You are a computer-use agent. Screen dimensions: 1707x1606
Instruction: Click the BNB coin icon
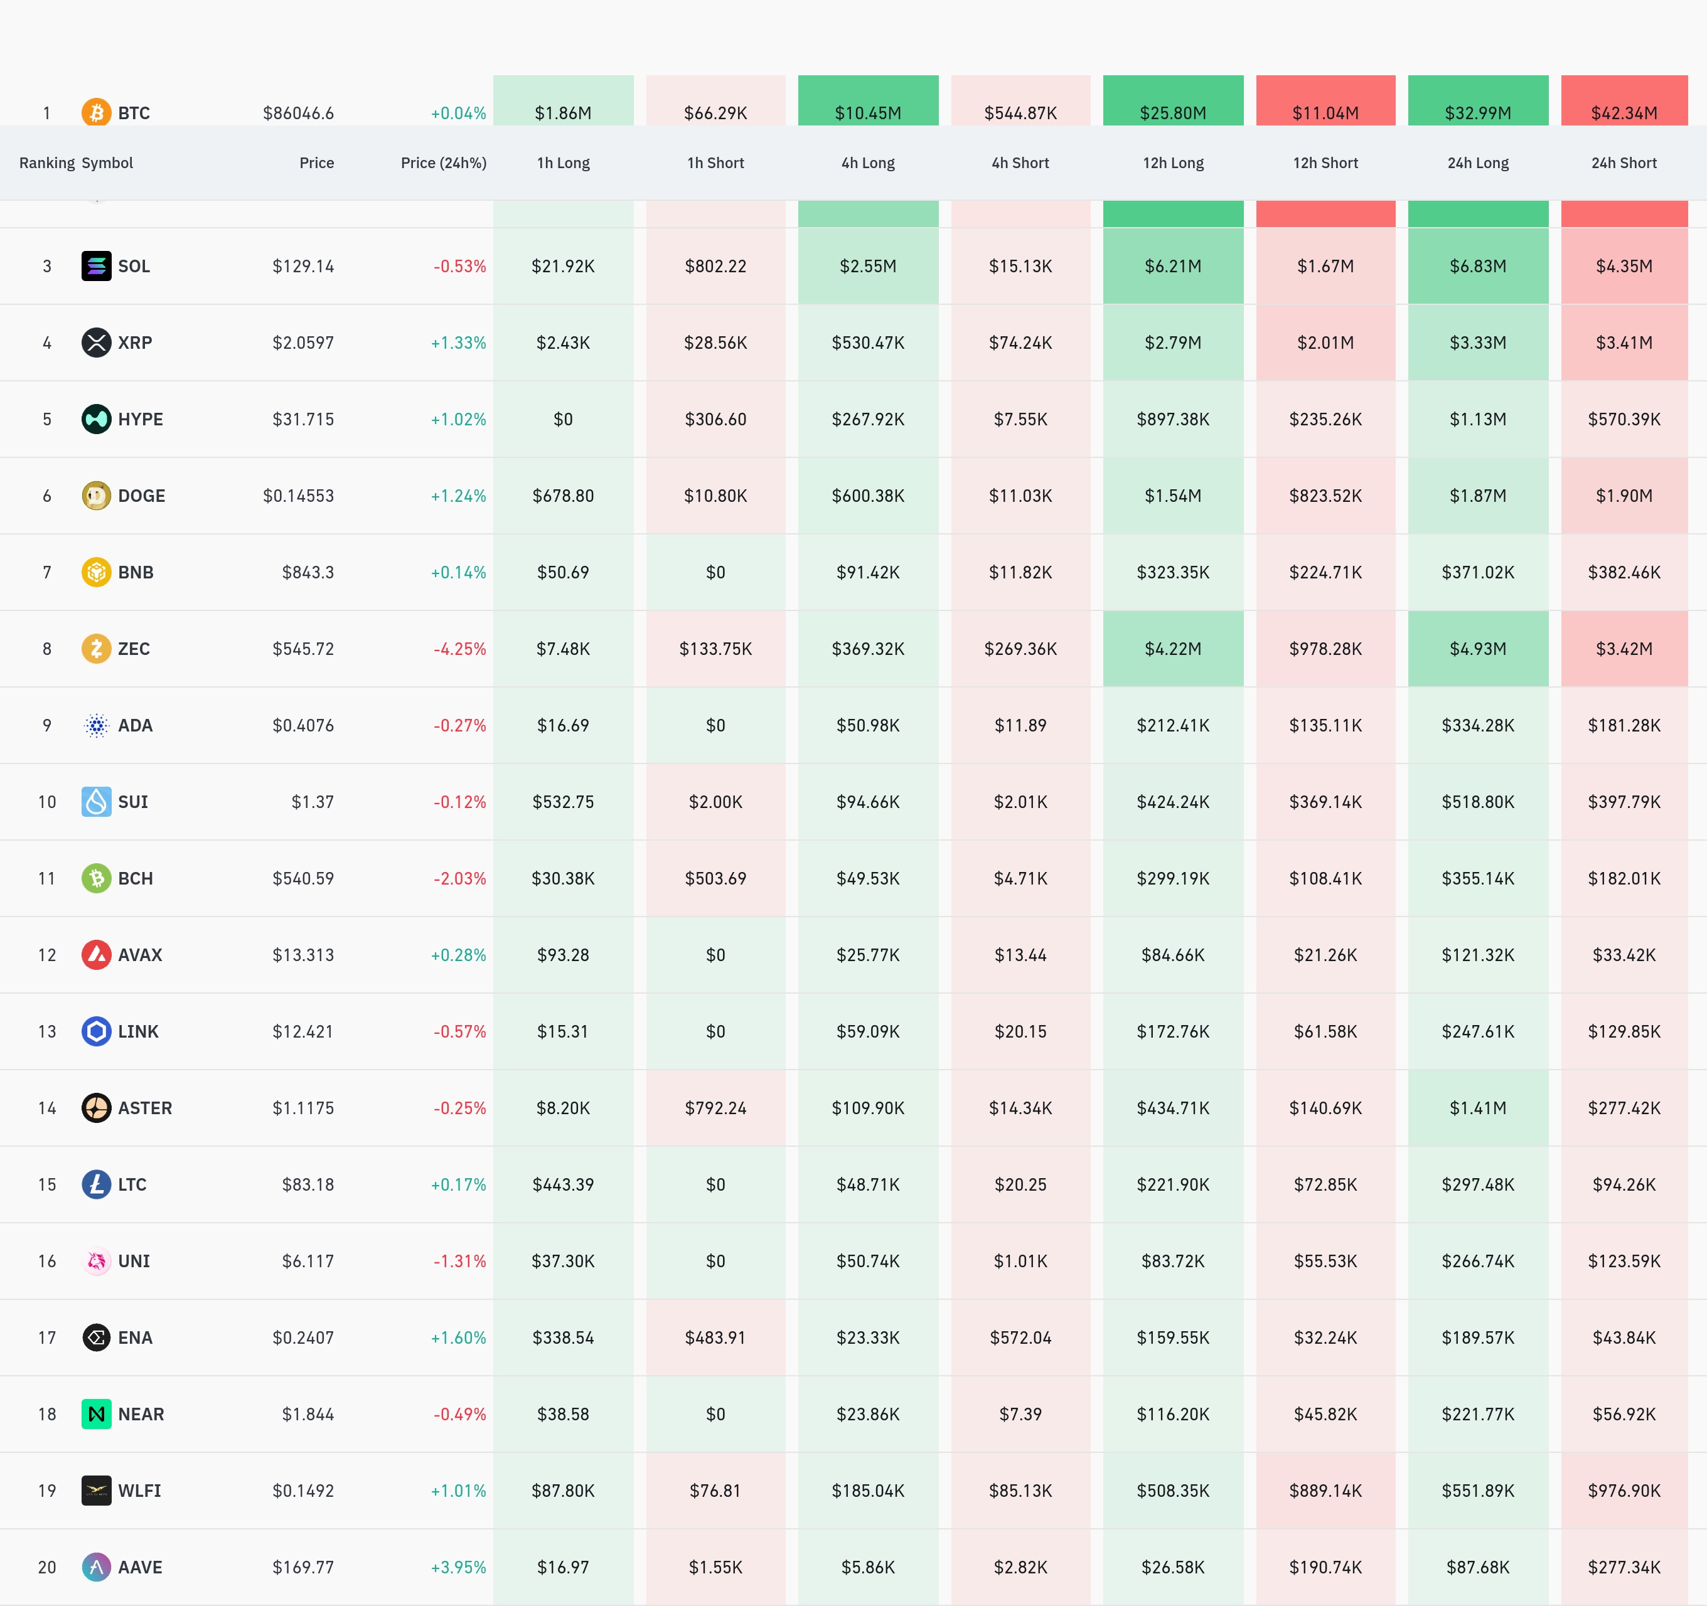tap(96, 572)
